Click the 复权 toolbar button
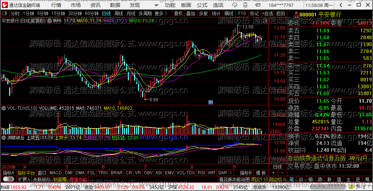Image resolution: width=373 pixels, height=191 pixels. [178, 13]
